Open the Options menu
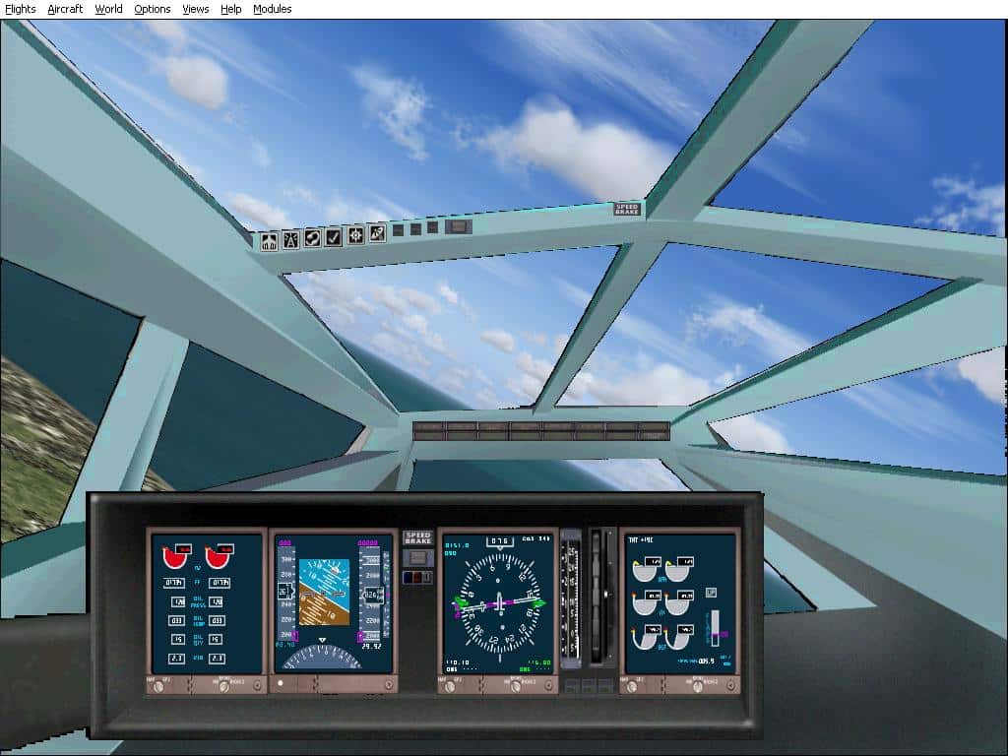The width and height of the screenshot is (1008, 756). coord(153,9)
